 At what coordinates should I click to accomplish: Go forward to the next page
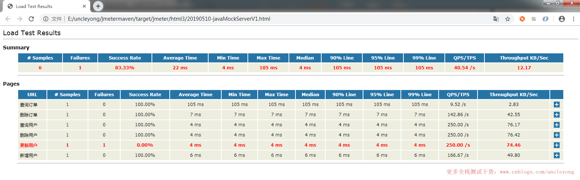click(x=20, y=19)
